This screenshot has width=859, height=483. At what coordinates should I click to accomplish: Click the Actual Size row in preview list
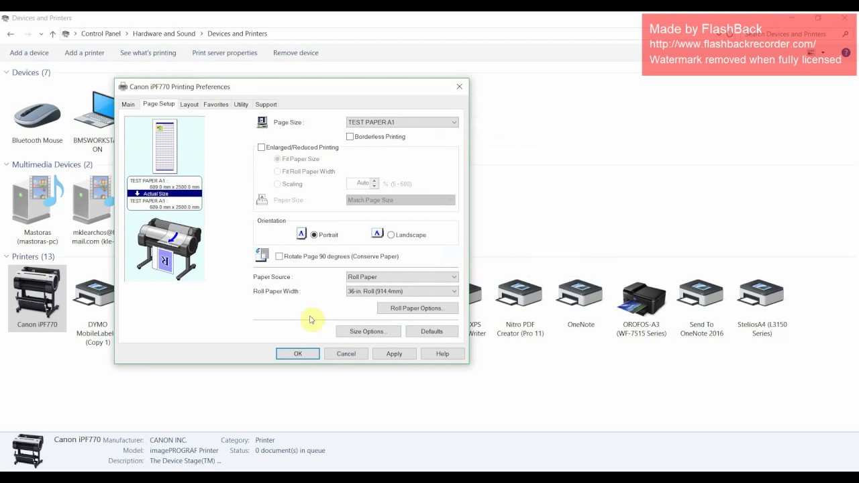tap(164, 194)
